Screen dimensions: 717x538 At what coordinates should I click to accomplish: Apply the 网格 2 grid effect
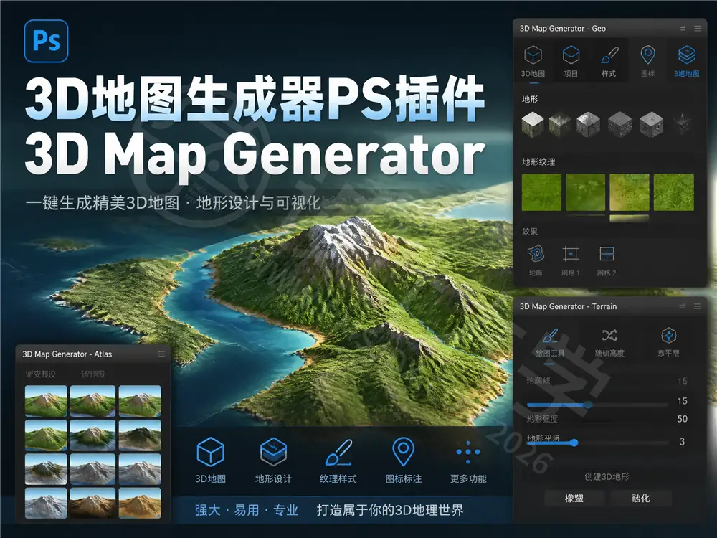(x=607, y=260)
